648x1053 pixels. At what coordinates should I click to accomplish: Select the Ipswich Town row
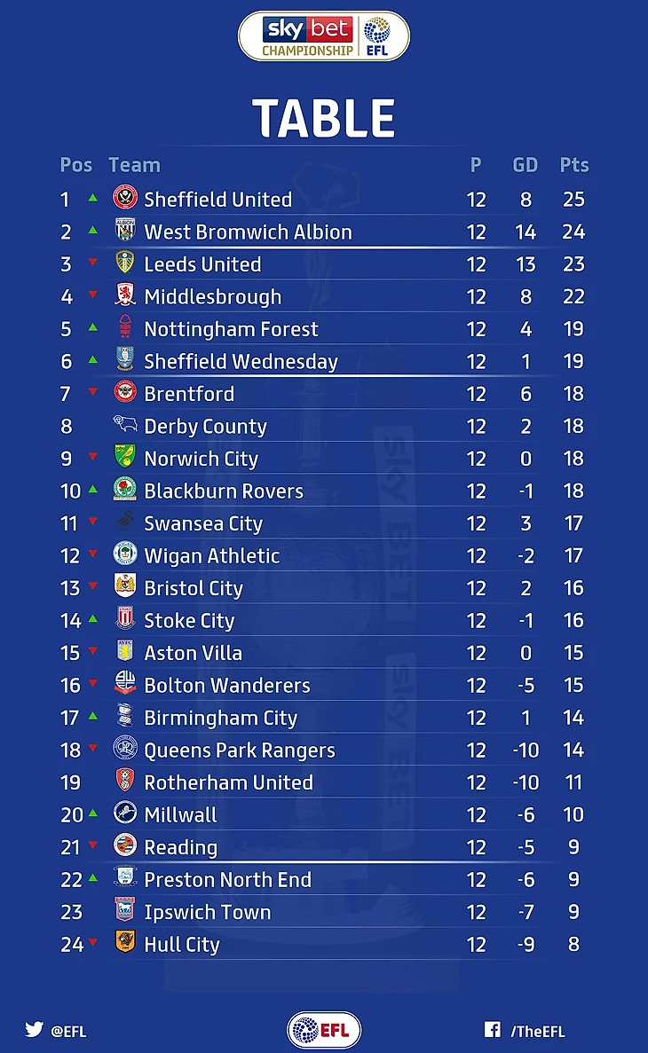tap(324, 912)
